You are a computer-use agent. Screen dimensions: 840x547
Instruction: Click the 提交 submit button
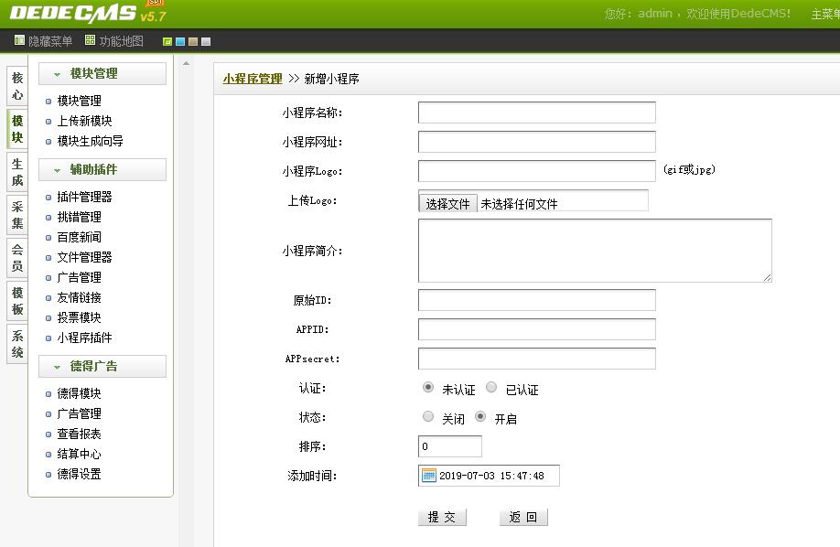442,517
